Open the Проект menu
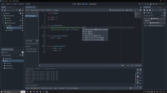This screenshot has height=93, width=167. pyautogui.click(x=8, y=4)
